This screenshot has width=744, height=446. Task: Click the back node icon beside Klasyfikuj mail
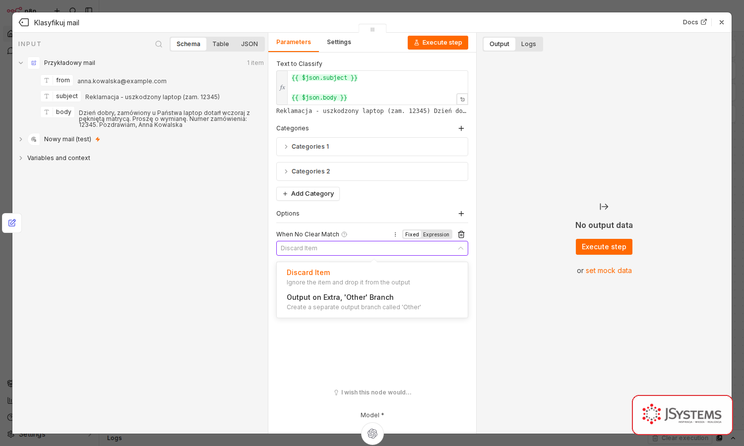click(x=24, y=22)
